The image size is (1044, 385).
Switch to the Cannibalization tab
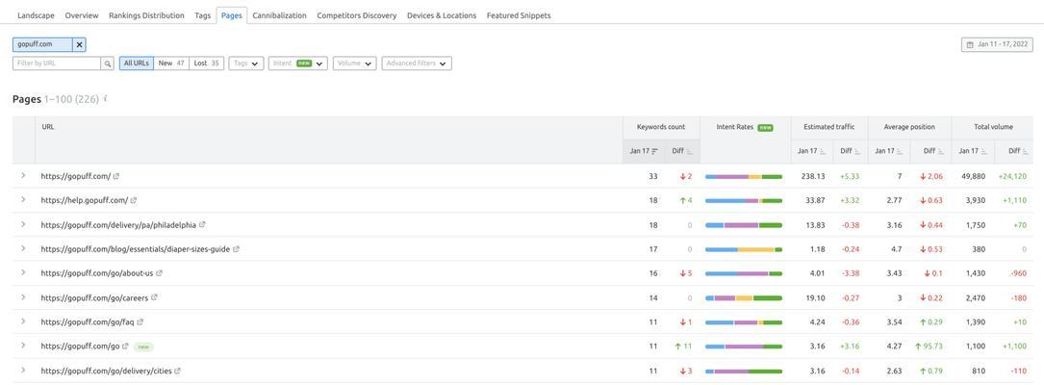280,15
